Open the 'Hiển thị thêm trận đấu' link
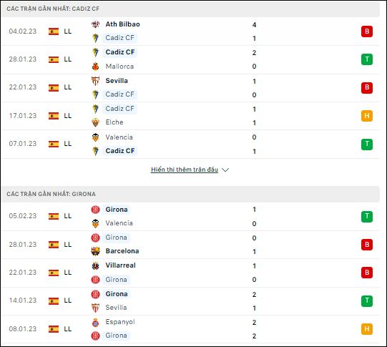 pyautogui.click(x=185, y=170)
